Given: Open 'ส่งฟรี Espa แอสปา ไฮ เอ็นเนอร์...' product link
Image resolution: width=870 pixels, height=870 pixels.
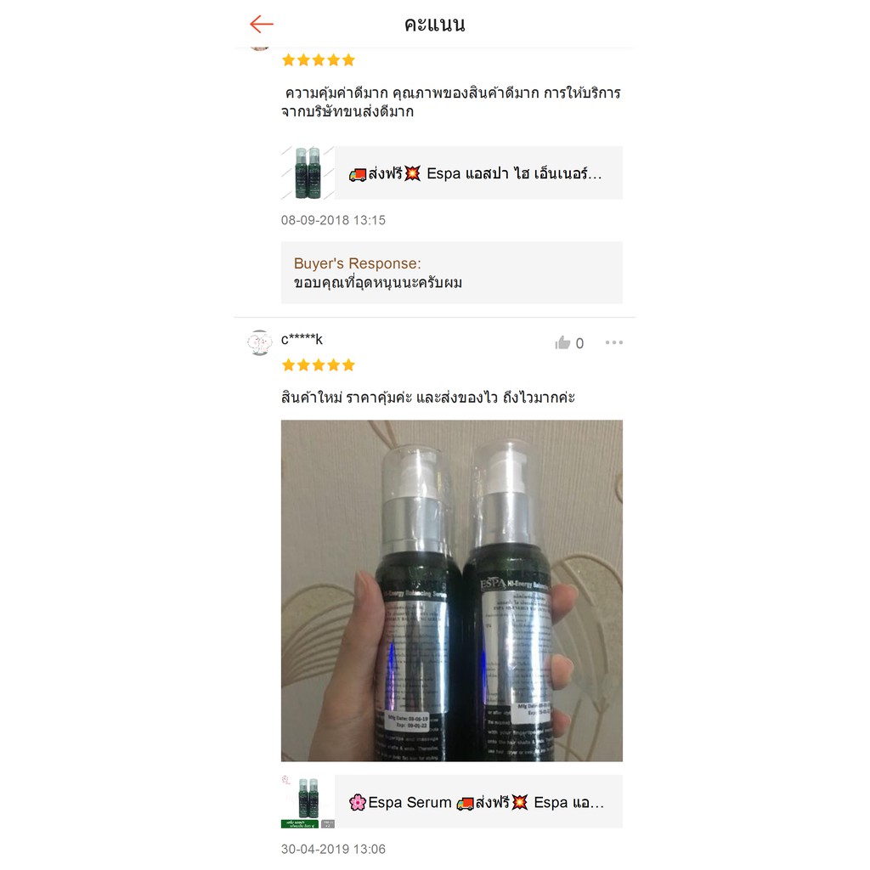Looking at the screenshot, I should (x=478, y=173).
